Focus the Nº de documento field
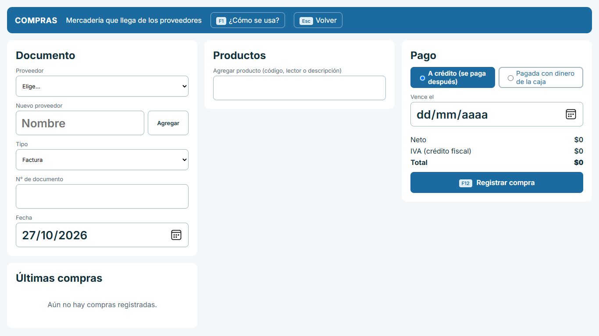 pyautogui.click(x=102, y=196)
